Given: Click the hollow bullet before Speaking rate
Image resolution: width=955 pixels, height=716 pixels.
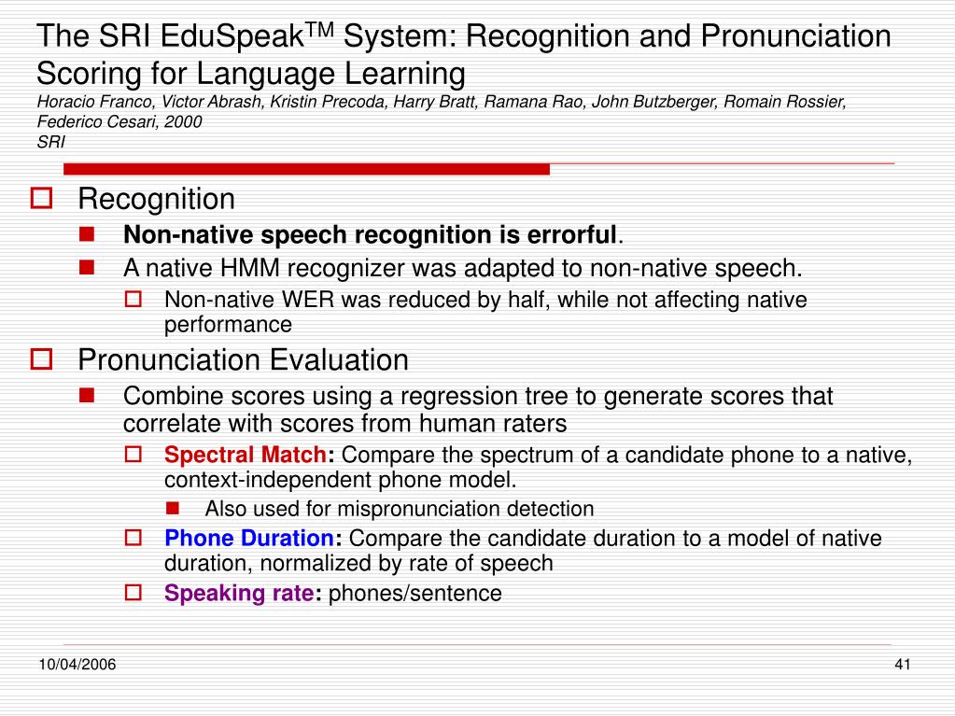Looking at the screenshot, I should (133, 593).
